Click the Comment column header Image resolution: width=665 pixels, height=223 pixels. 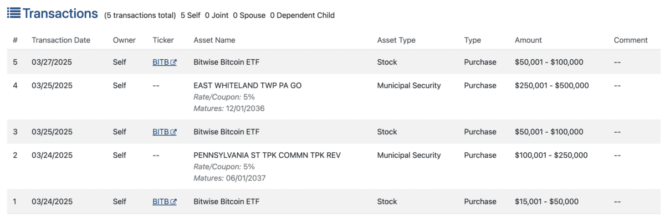(x=631, y=40)
